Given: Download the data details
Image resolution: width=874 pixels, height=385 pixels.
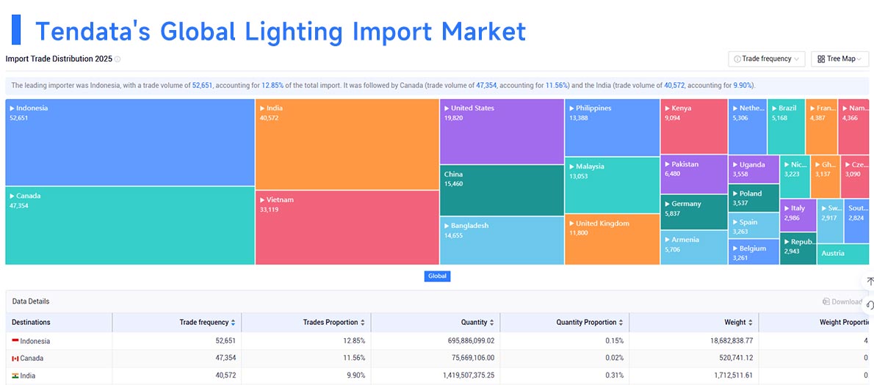Looking at the screenshot, I should [842, 301].
